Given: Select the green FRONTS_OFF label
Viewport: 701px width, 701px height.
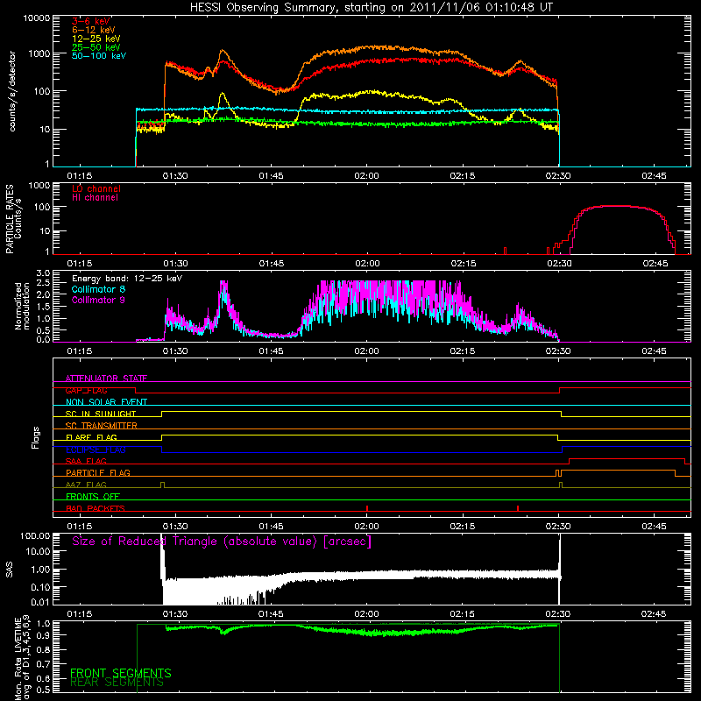Looking at the screenshot, I should [x=93, y=496].
